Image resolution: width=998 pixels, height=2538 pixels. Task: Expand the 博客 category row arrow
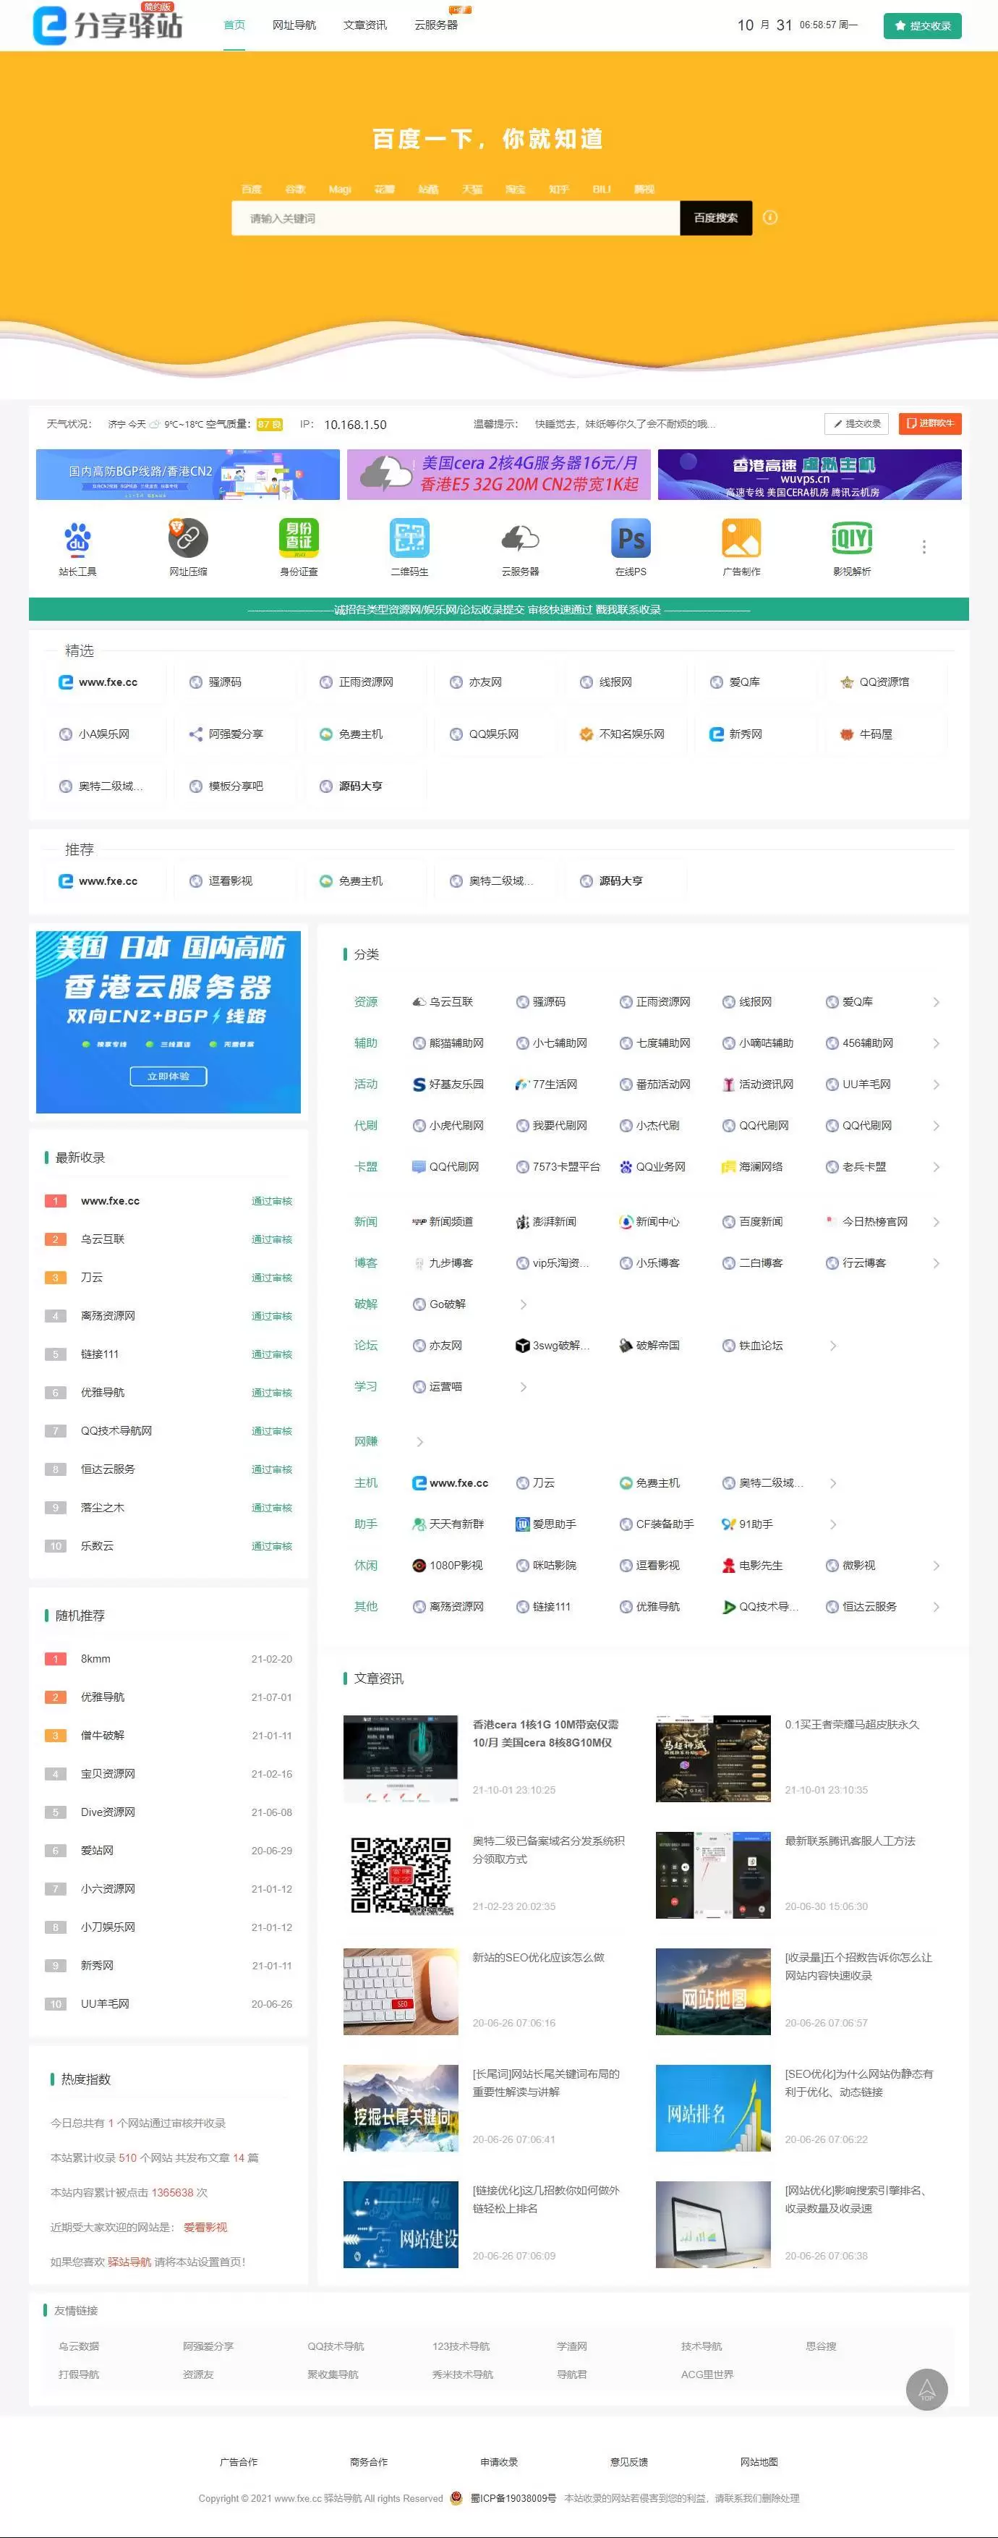[x=936, y=1263]
